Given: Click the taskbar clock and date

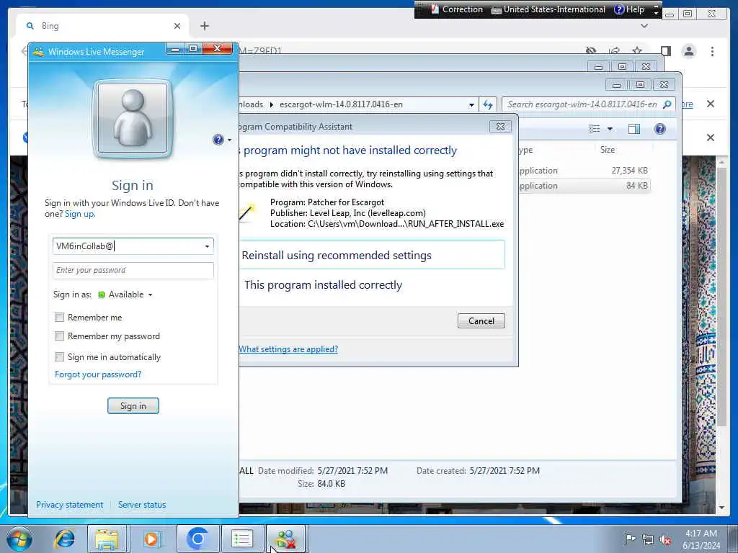Looking at the screenshot, I should coord(701,539).
